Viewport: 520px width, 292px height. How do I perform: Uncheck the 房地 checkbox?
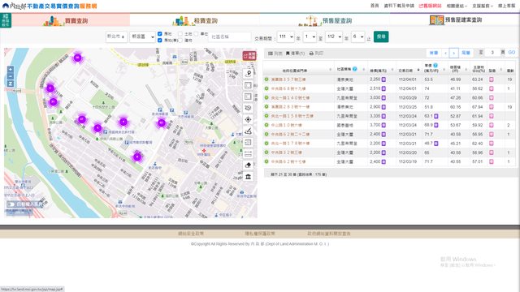click(160, 34)
